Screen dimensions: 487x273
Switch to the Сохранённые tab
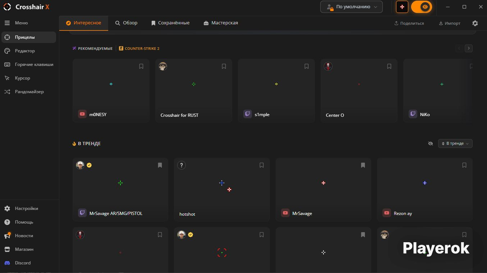(x=170, y=23)
